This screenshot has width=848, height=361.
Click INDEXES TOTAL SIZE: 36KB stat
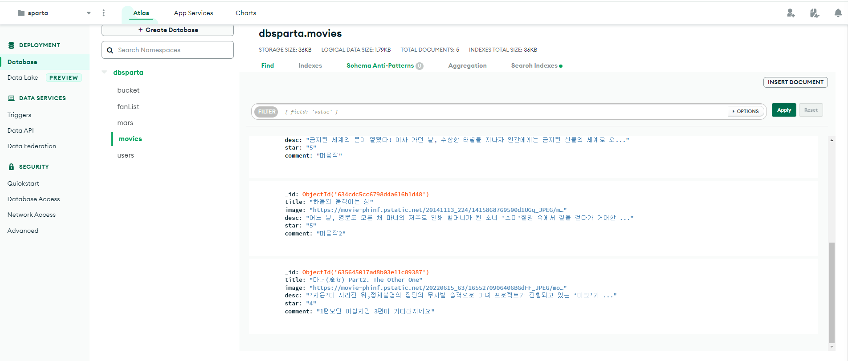[503, 50]
